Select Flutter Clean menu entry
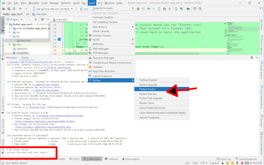 [x=162, y=103]
